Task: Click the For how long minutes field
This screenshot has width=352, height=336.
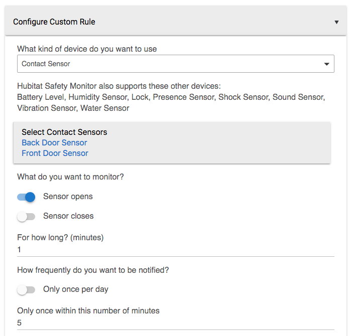Action: 176,250
